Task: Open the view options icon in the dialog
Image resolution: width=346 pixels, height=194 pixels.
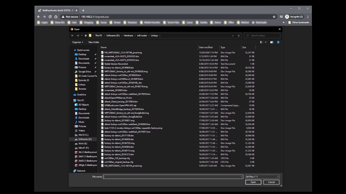Action: (x=262, y=42)
